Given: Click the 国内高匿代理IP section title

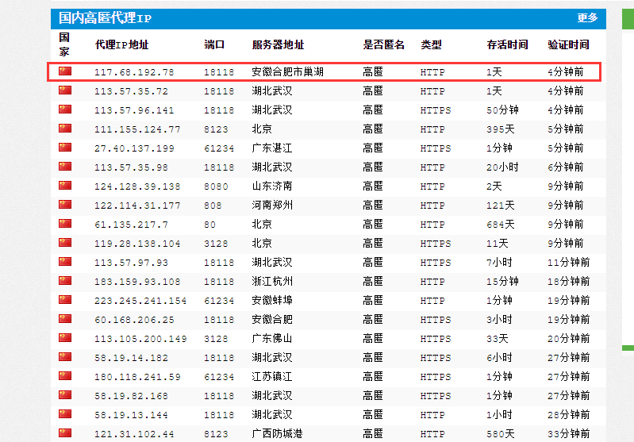Looking at the screenshot, I should (105, 18).
